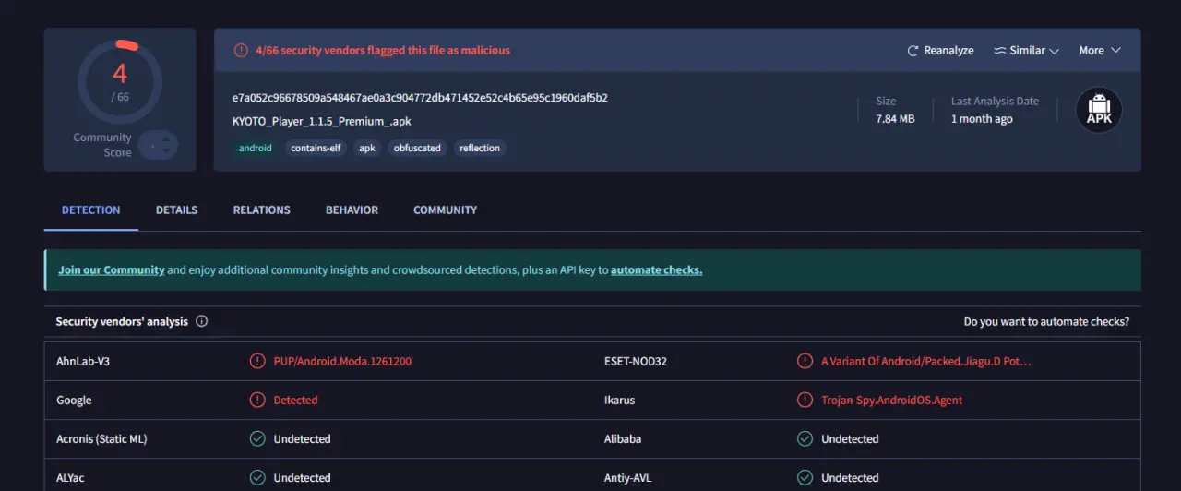
Task: Open the More dropdown menu
Action: click(1100, 51)
